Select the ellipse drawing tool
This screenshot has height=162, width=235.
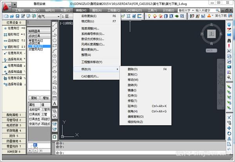pyautogui.click(x=54, y=72)
